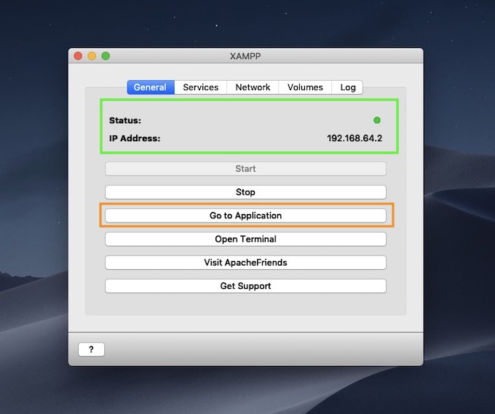Viewport: 495px width, 414px height.
Task: Minimize the XAMPP window
Action: point(92,56)
